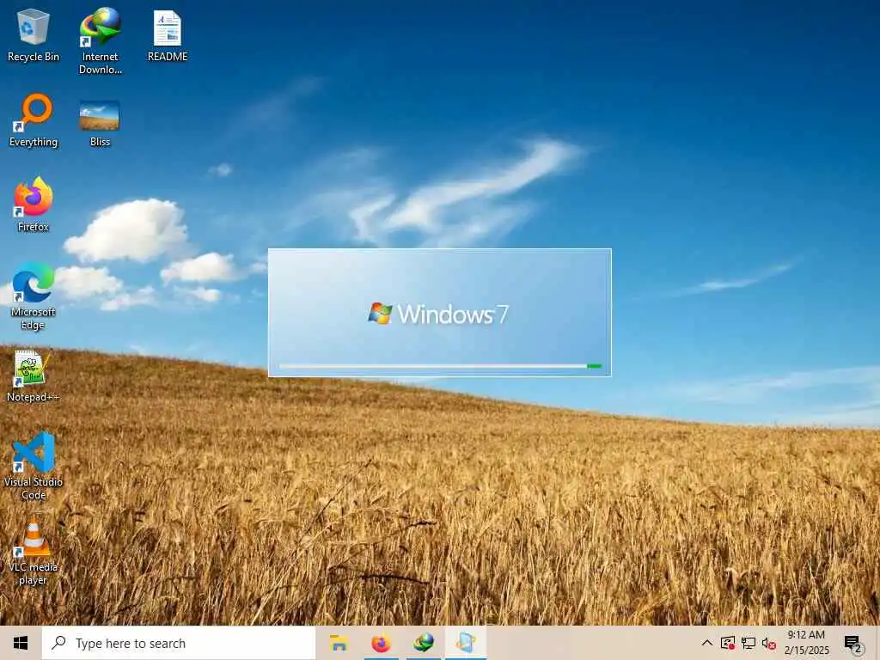Select the Bliss image file

100,124
